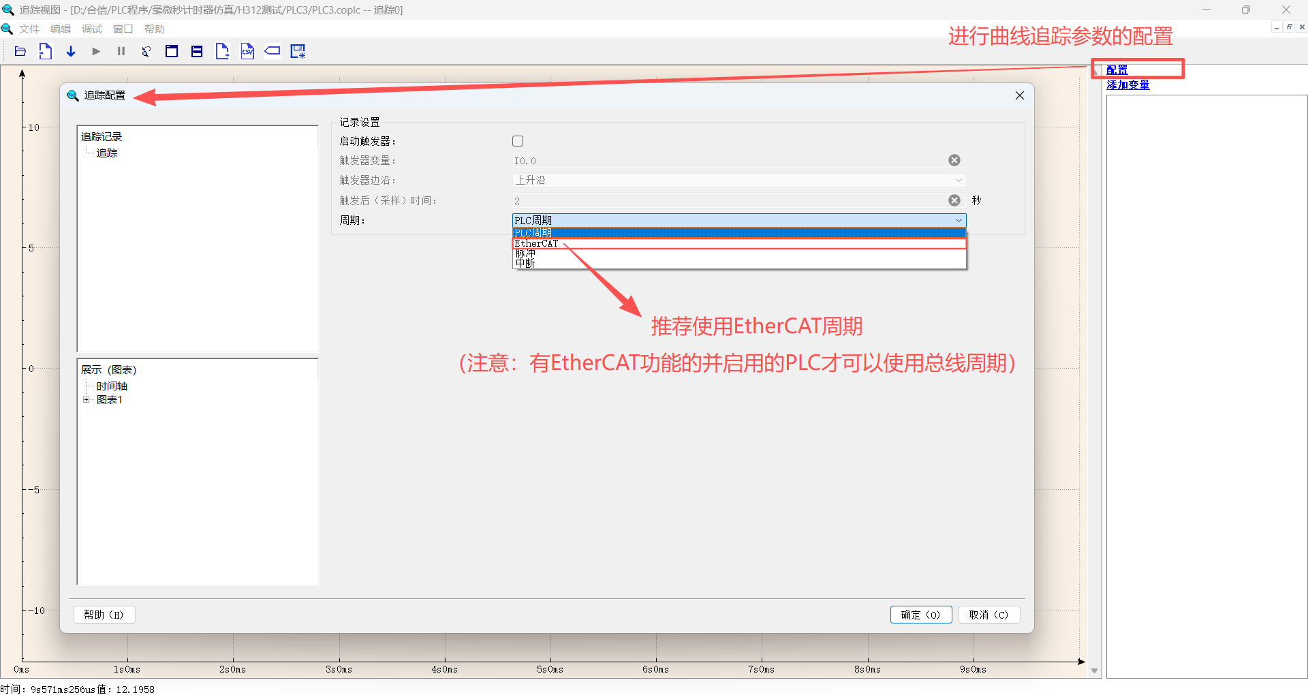The image size is (1308, 695).
Task: Click the 追踪配置 dialog title icon
Action: coord(73,95)
